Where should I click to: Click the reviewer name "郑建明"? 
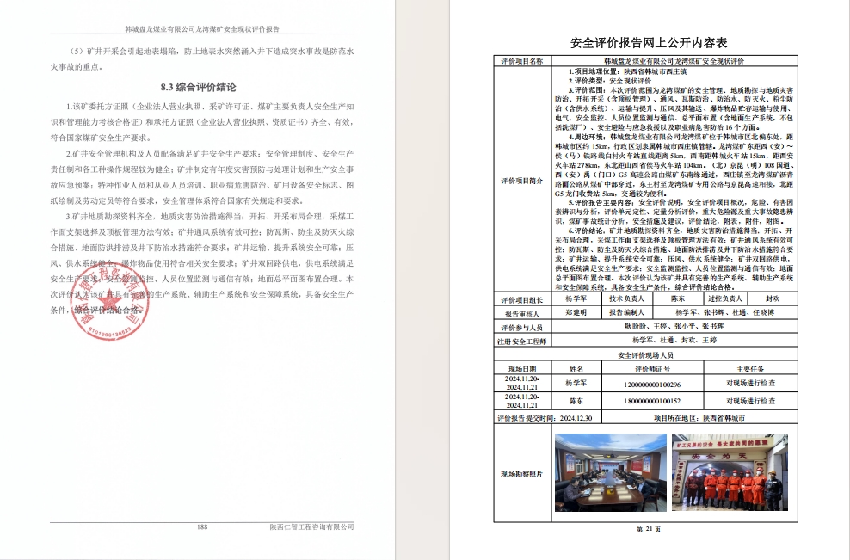click(x=576, y=313)
